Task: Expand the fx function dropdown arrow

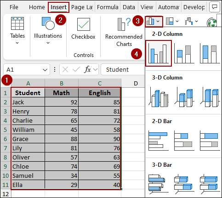Action: tap(95, 70)
